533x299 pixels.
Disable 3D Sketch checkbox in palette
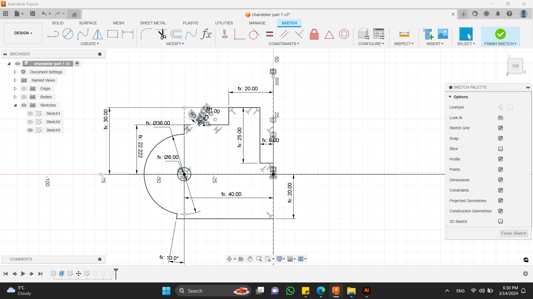tap(500, 221)
